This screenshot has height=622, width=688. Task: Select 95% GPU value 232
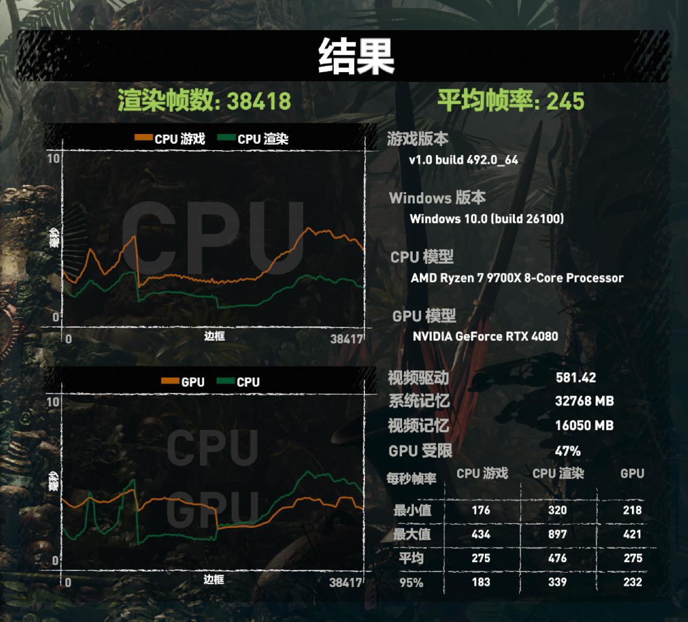(x=633, y=582)
